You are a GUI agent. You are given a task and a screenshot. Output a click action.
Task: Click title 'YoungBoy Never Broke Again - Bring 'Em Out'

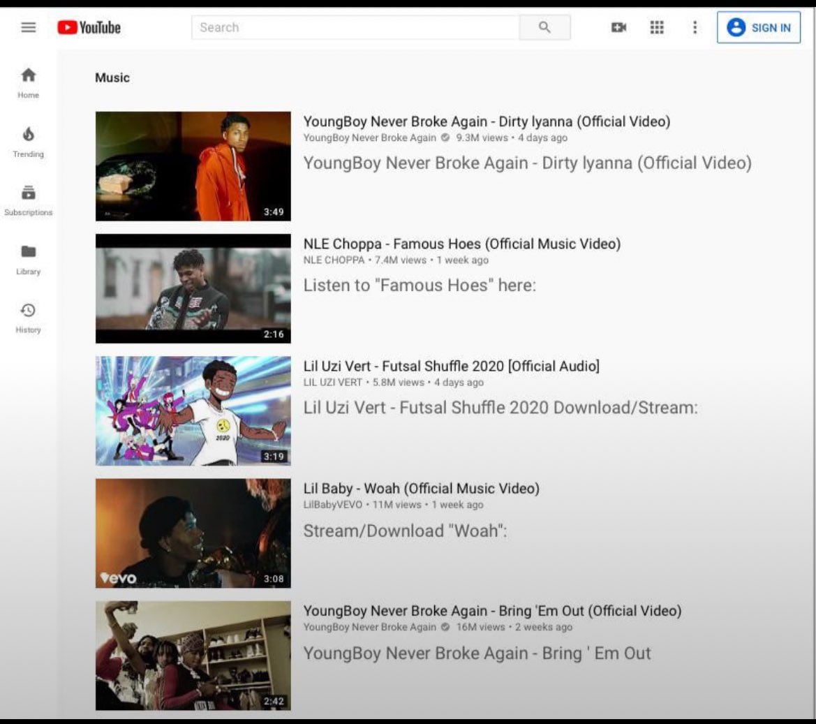click(492, 610)
